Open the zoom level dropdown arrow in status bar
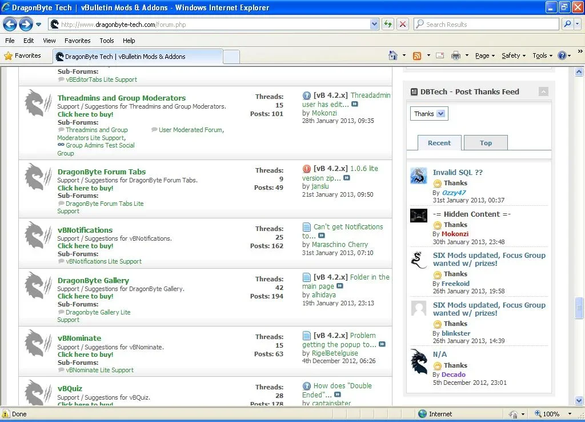 tap(570, 414)
